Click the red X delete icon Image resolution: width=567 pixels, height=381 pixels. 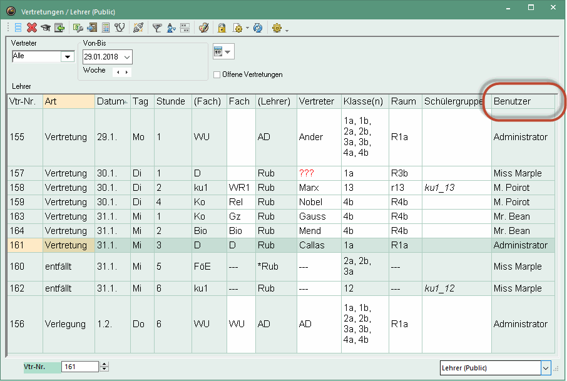(32, 28)
